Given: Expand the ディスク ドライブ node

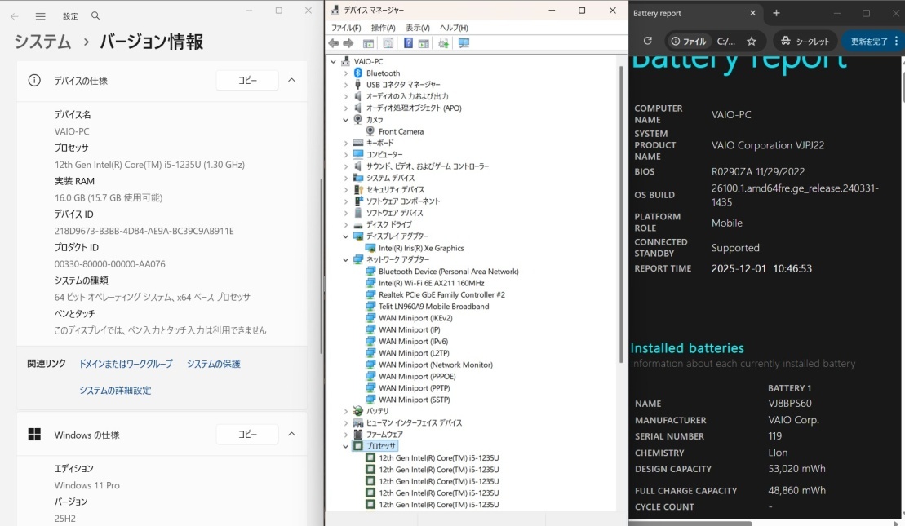Looking at the screenshot, I should coord(346,224).
